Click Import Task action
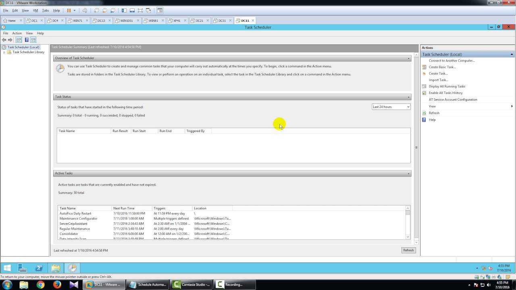 (x=439, y=80)
